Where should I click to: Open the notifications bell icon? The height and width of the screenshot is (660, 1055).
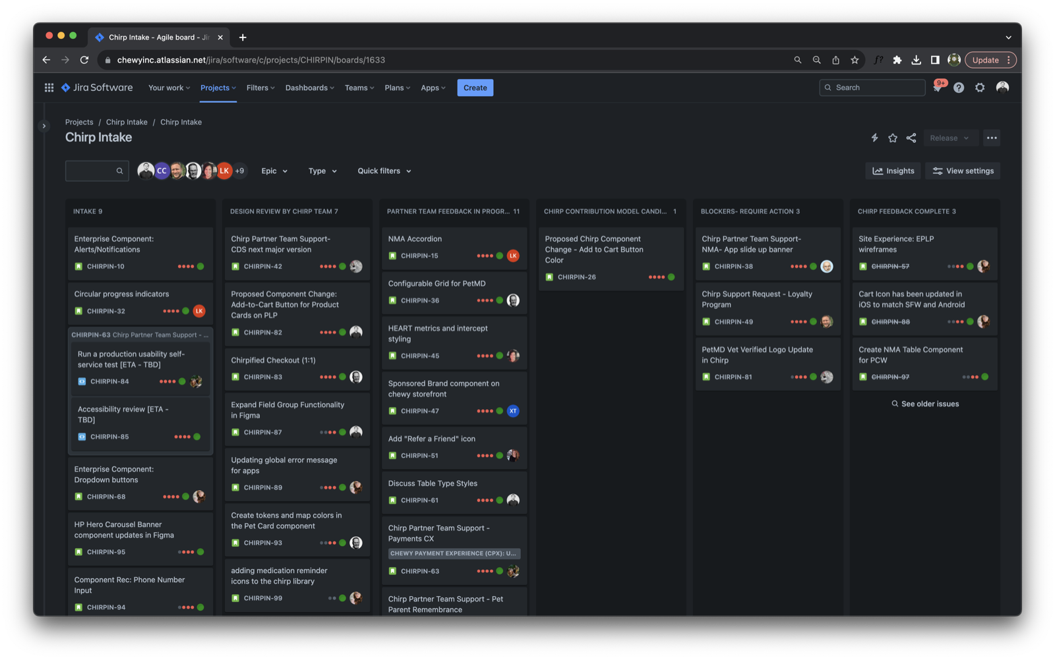(x=938, y=88)
